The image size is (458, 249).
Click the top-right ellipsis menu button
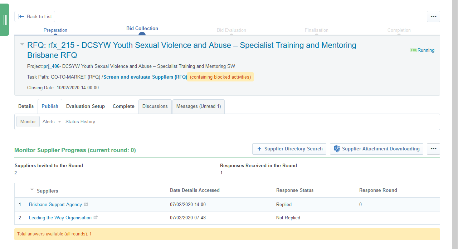433,16
